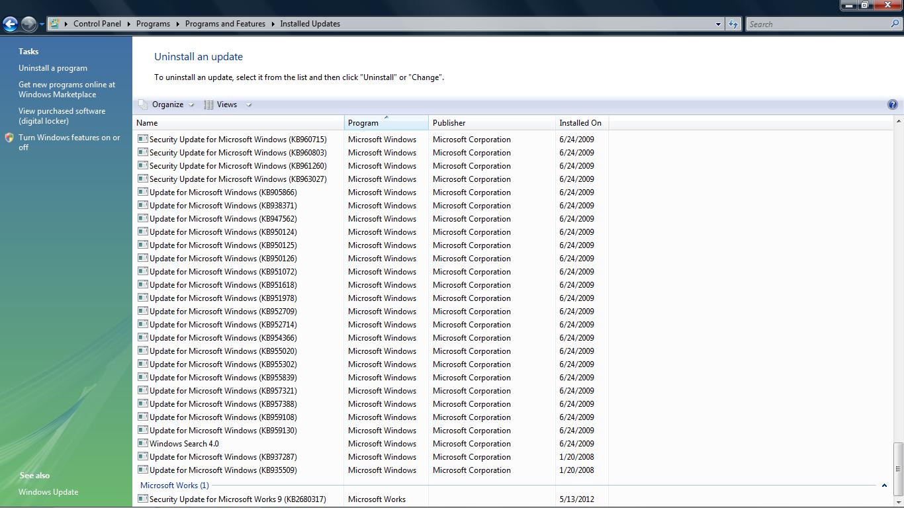
Task: Open recent pages dropdown beside Forward arrow
Action: (42, 24)
